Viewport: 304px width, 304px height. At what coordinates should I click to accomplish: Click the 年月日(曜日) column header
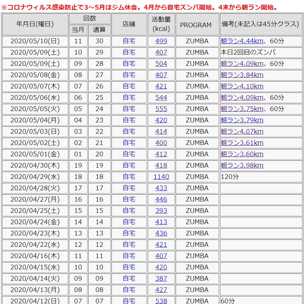click(35, 24)
